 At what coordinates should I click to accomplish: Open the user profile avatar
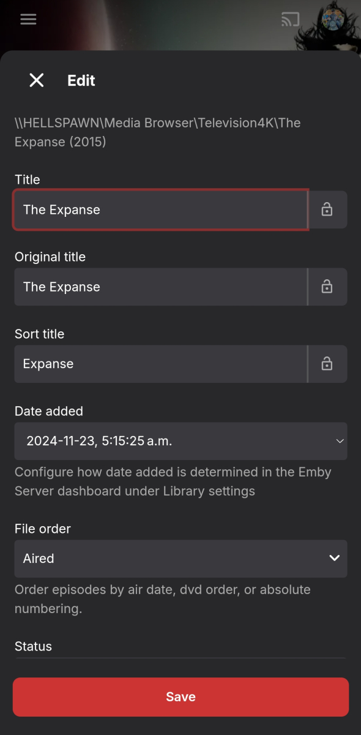tap(333, 19)
